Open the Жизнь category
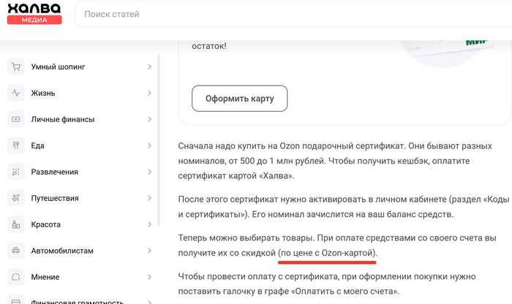This screenshot has width=512, height=304. tap(43, 94)
